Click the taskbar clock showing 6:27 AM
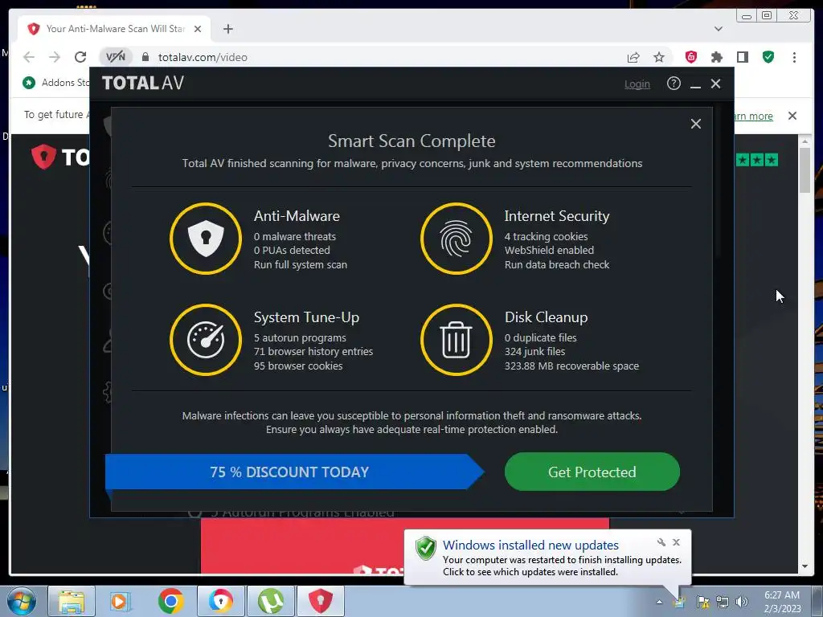 [782, 602]
